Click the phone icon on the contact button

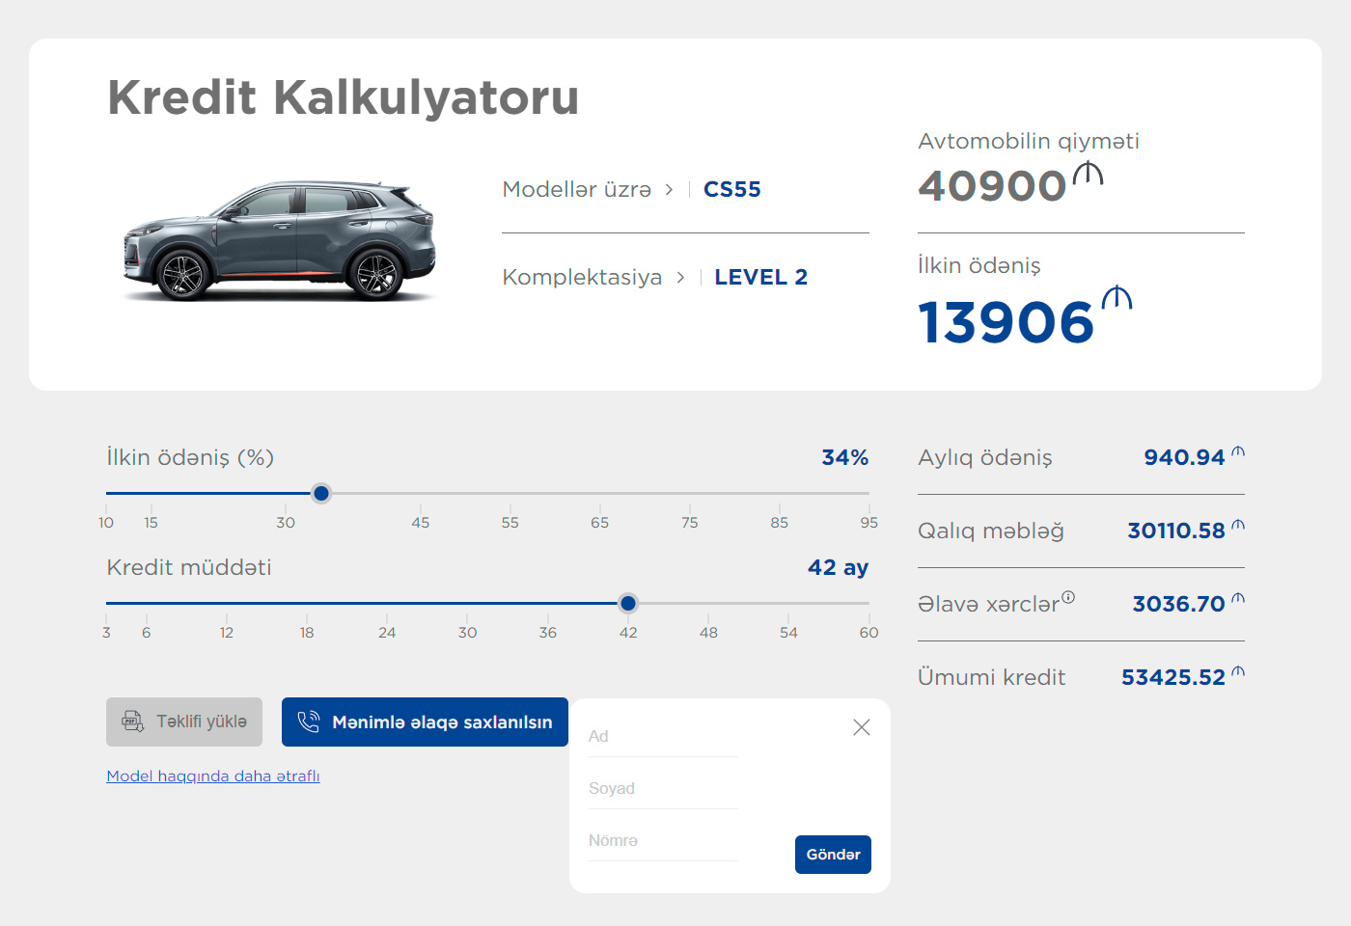point(309,722)
